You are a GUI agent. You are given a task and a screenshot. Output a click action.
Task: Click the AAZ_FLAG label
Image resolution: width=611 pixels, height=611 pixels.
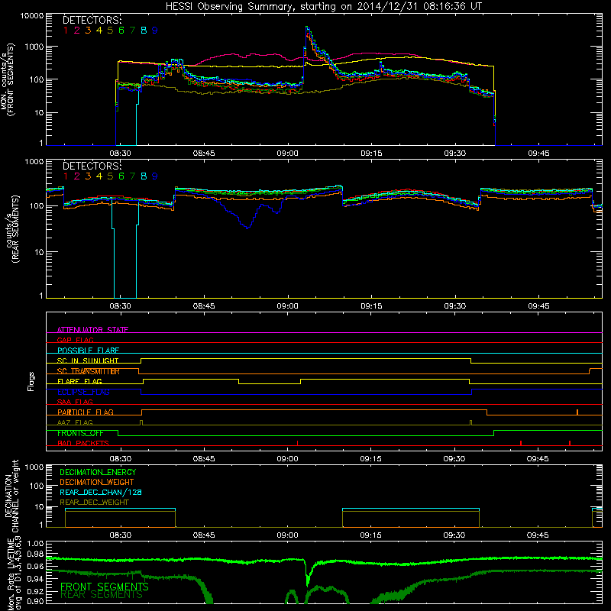coord(75,423)
